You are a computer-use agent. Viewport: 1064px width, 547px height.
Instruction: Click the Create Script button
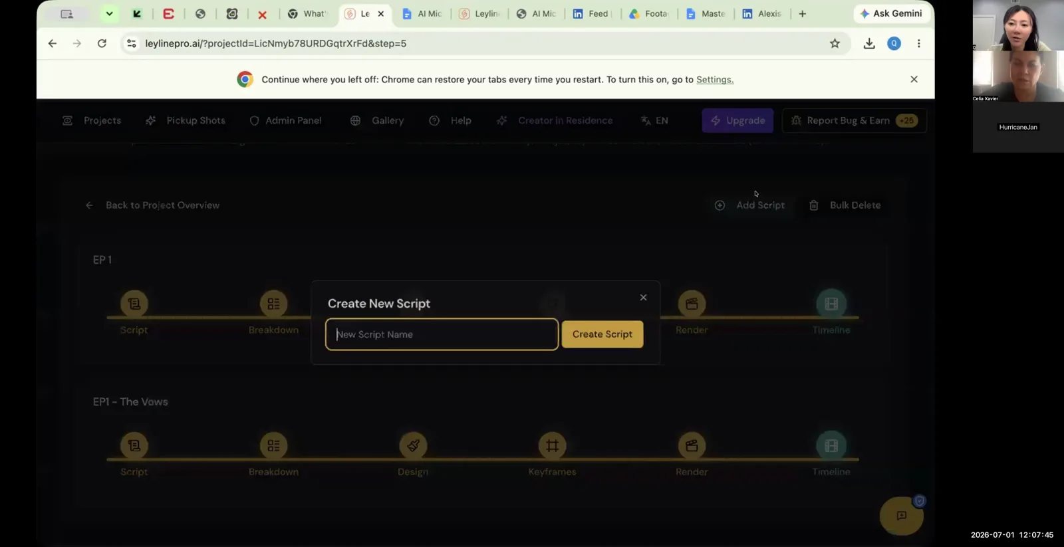(602, 334)
